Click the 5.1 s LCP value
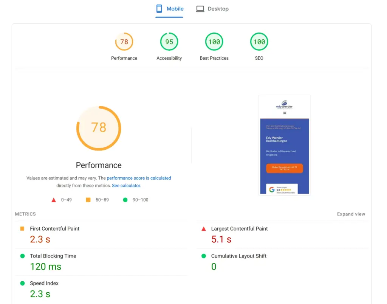 tap(221, 239)
